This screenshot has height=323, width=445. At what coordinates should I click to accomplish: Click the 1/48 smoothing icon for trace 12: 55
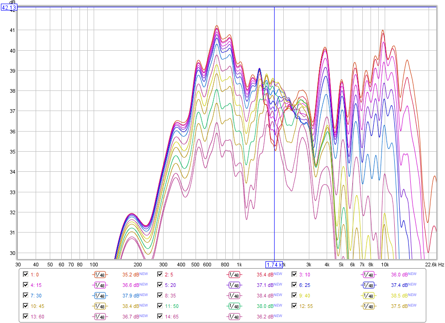[368, 306]
